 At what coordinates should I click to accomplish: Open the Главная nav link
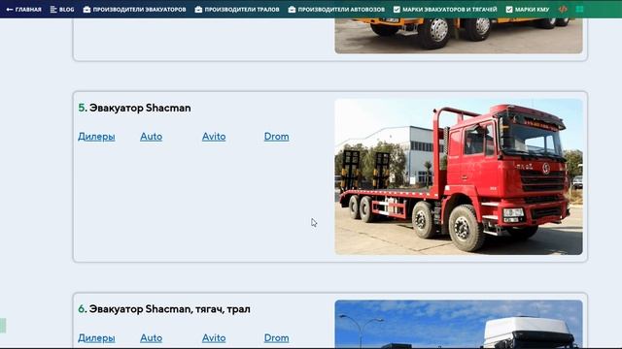(23, 9)
